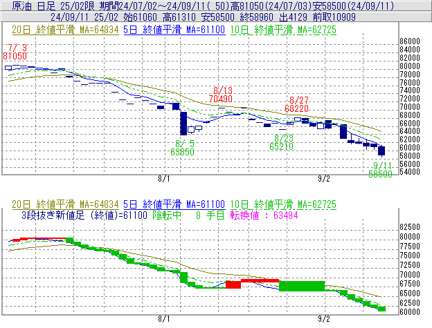
Task: Click the 8/1 date label under candlestick chart
Action: pos(164,179)
